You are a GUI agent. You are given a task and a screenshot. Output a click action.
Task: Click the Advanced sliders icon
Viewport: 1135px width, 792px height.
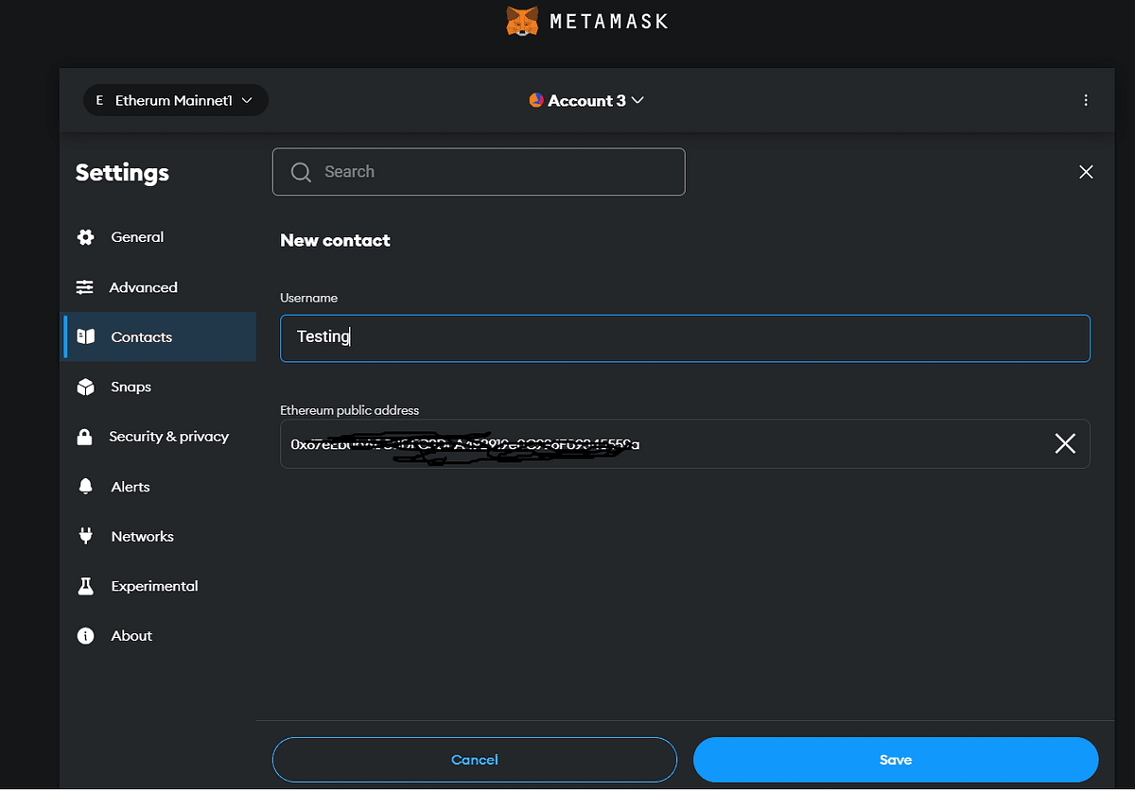coord(85,287)
